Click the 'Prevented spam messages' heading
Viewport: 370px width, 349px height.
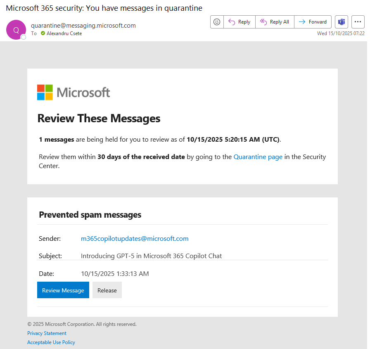click(x=90, y=215)
